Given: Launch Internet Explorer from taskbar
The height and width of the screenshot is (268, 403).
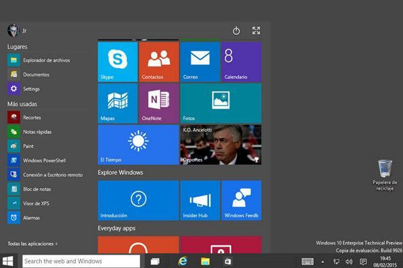Looking at the screenshot, I should (x=183, y=261).
